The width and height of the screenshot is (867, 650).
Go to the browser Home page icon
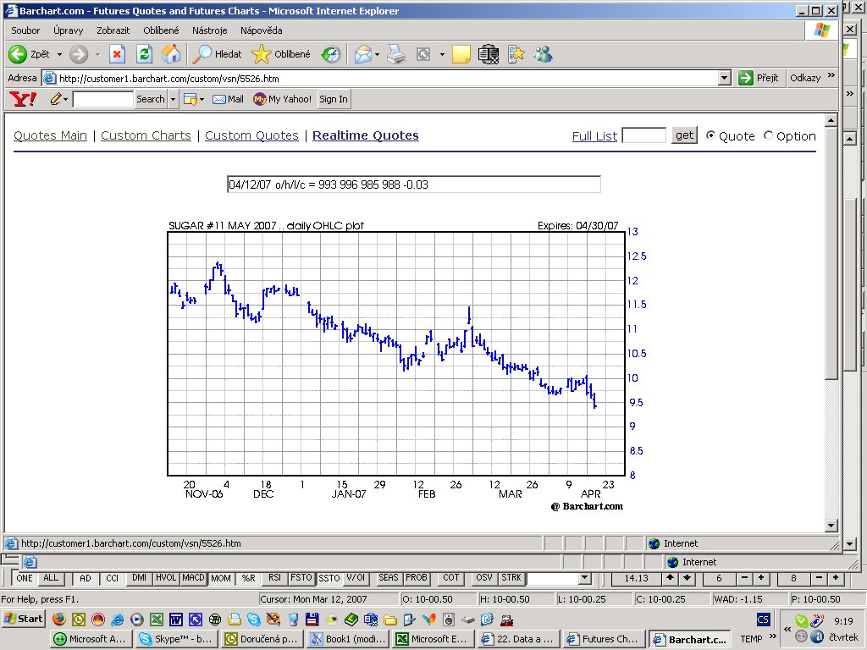pyautogui.click(x=171, y=54)
